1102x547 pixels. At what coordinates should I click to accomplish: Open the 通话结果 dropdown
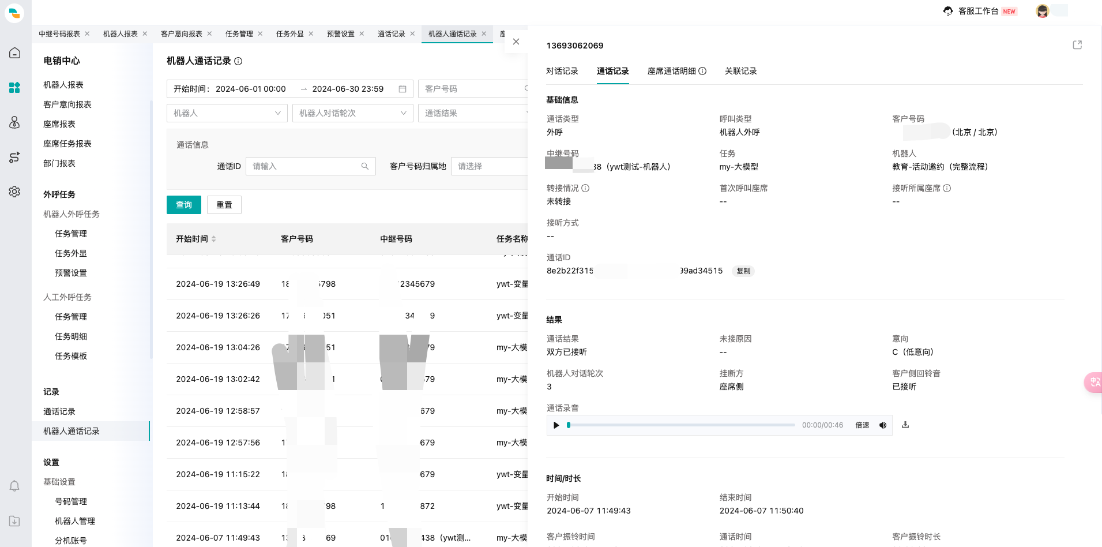tap(473, 113)
